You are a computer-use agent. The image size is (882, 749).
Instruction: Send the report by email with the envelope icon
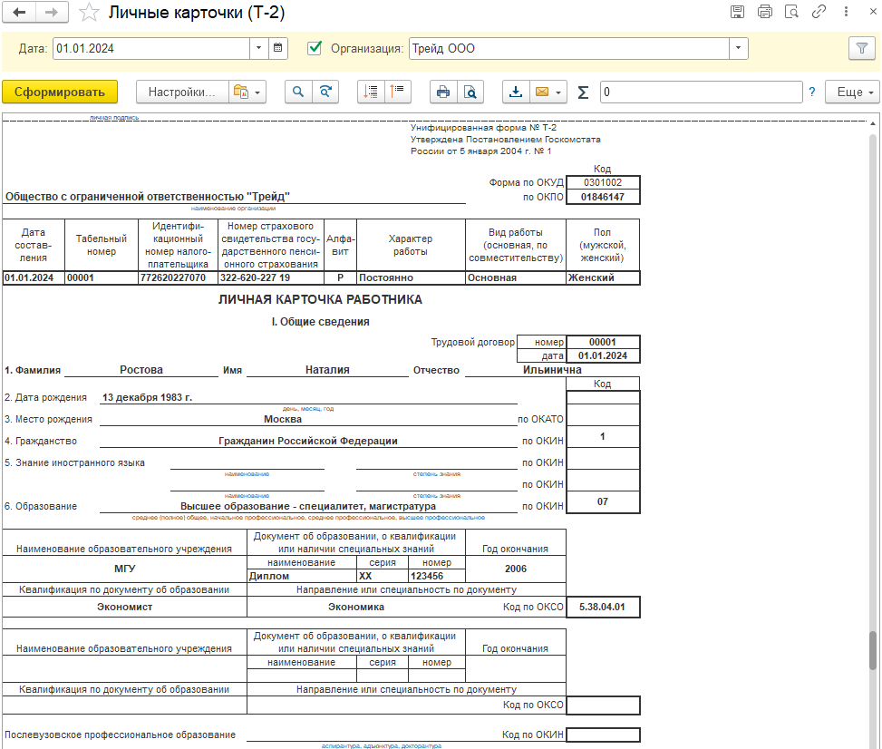click(542, 92)
